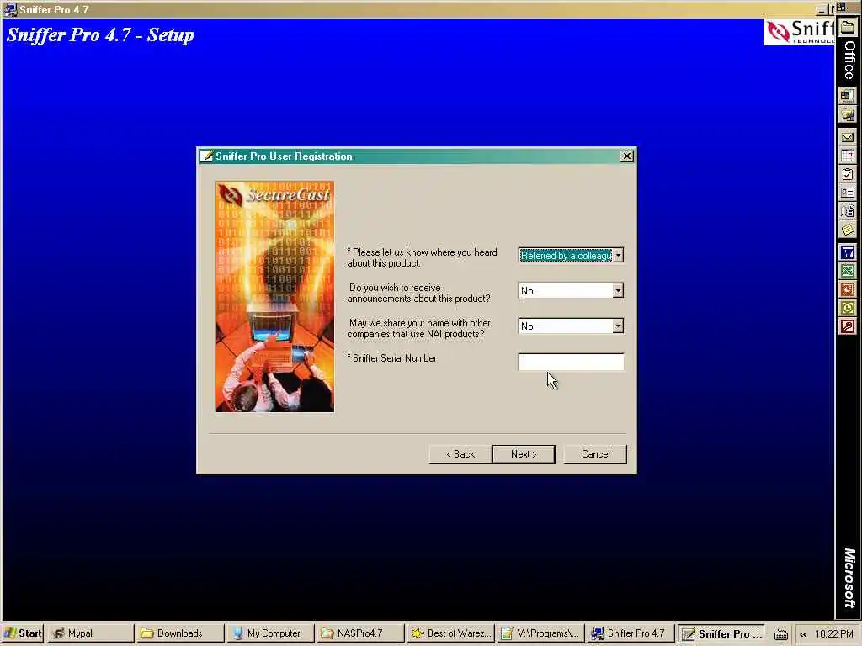This screenshot has height=646, width=862.
Task: Switch to V:\Programs taskbar item
Action: (x=540, y=633)
